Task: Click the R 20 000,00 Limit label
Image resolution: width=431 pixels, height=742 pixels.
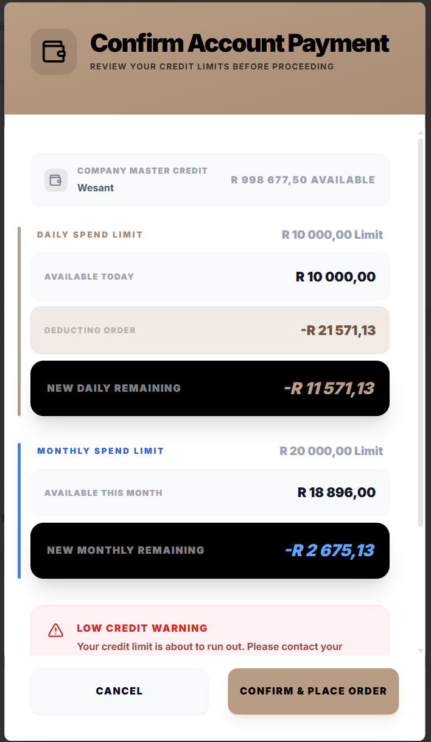Action: (x=331, y=451)
